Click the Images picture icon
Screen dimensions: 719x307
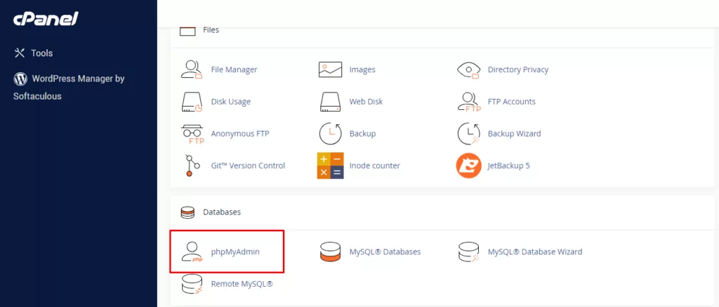click(330, 69)
